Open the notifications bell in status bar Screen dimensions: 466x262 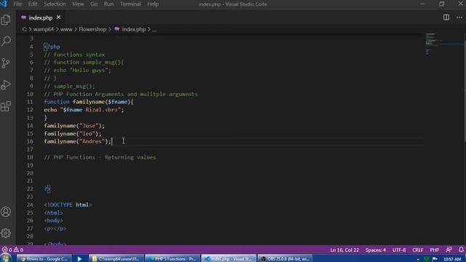461,250
